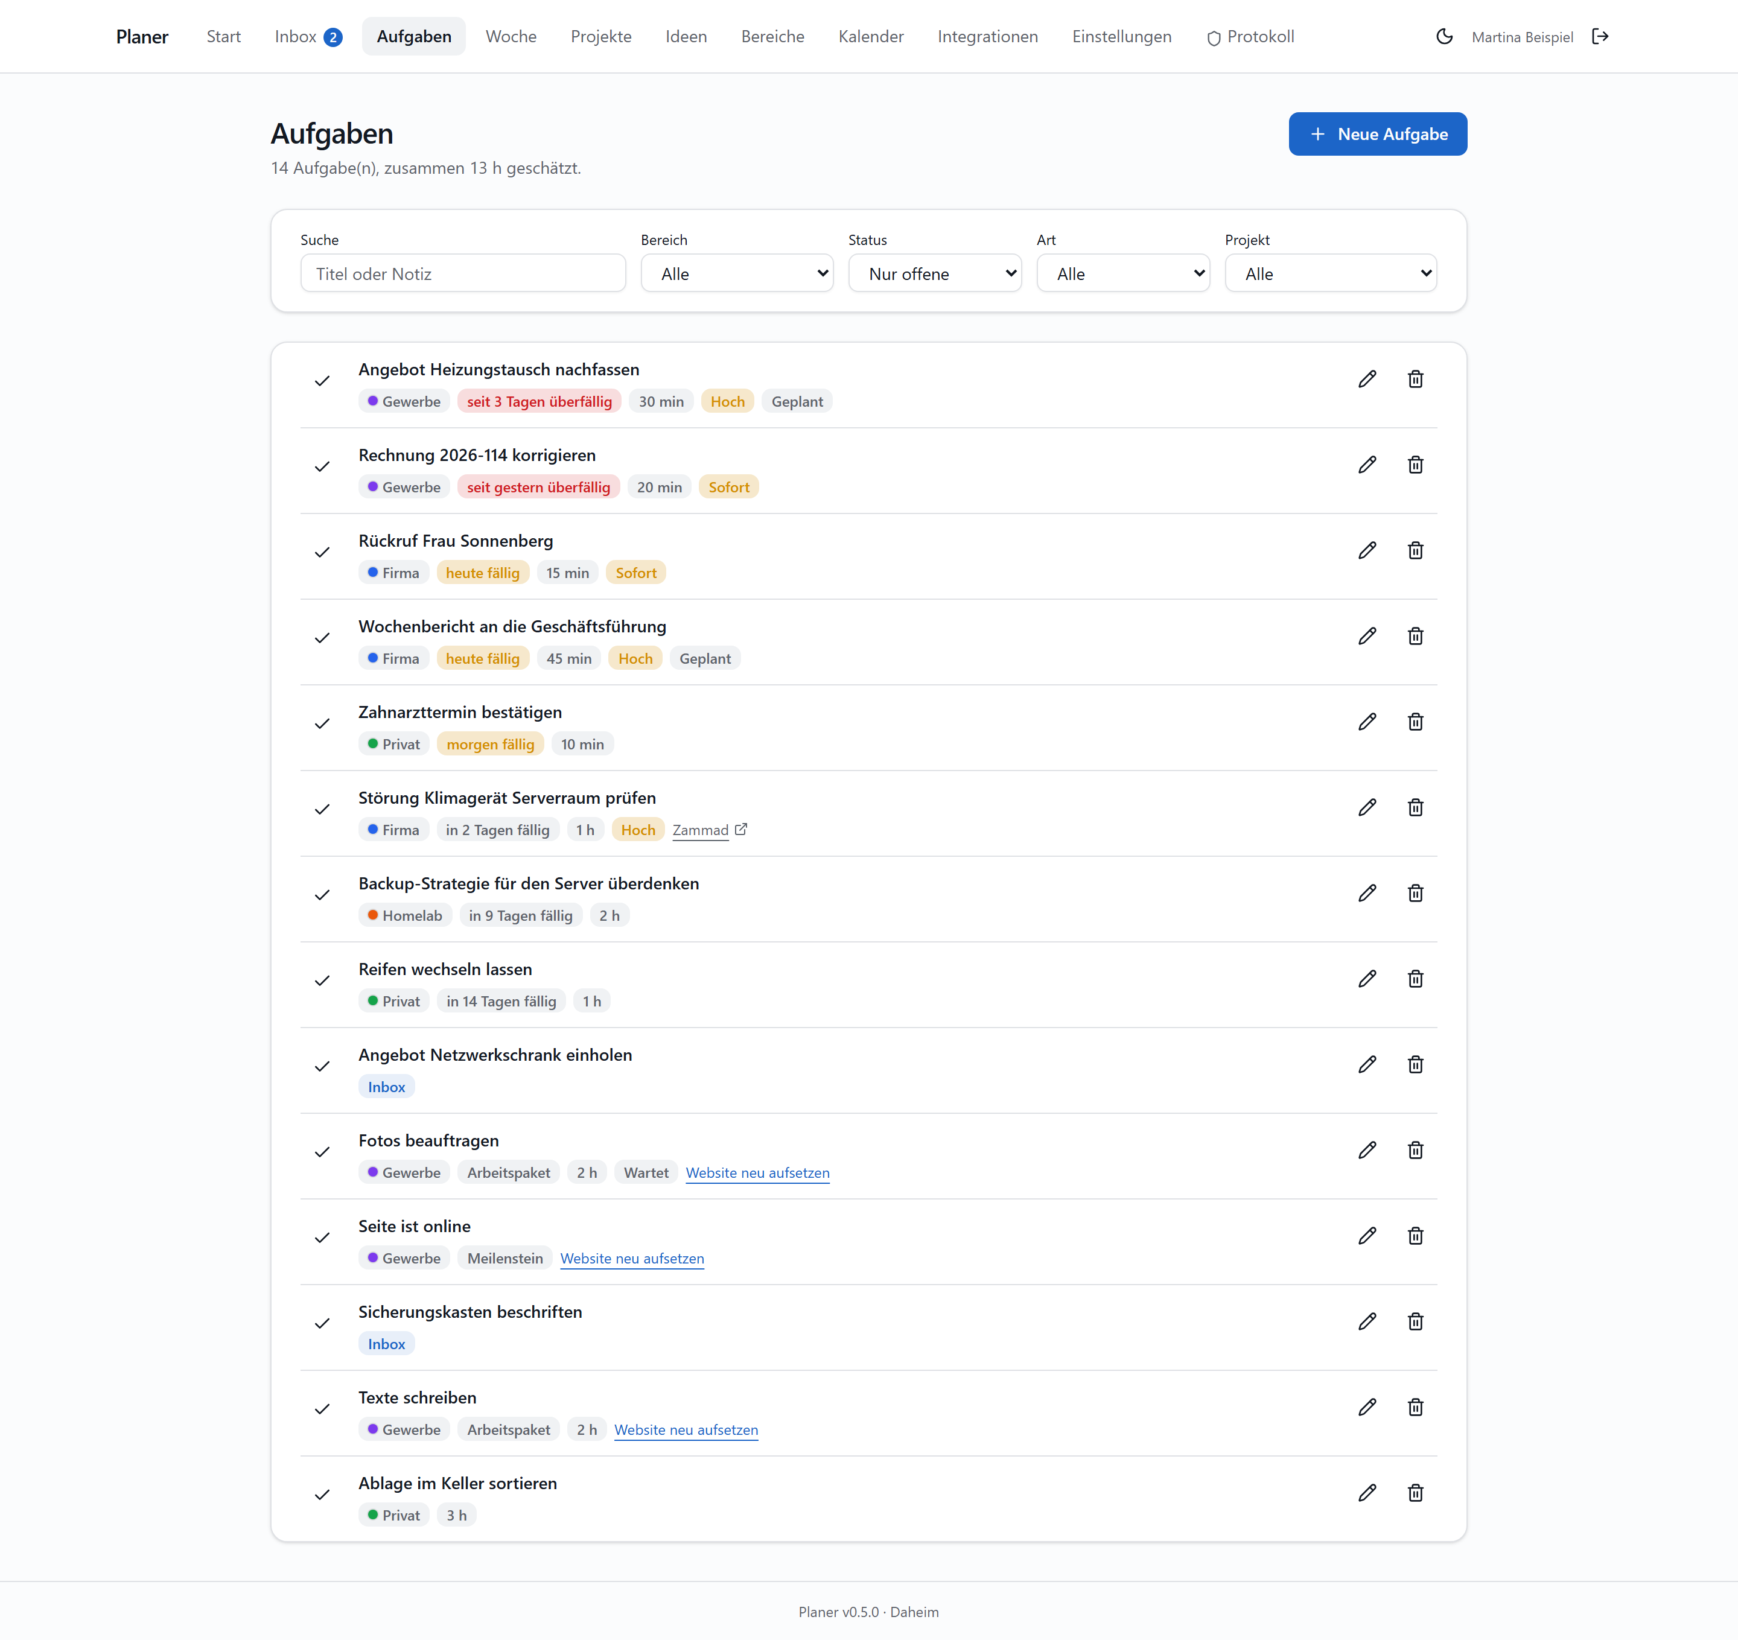Switch to the Woche tab

(511, 37)
